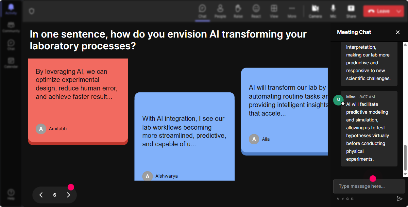Click the chat scrollbar up arrow
Viewport: 408px width, 207px height.
405,45
